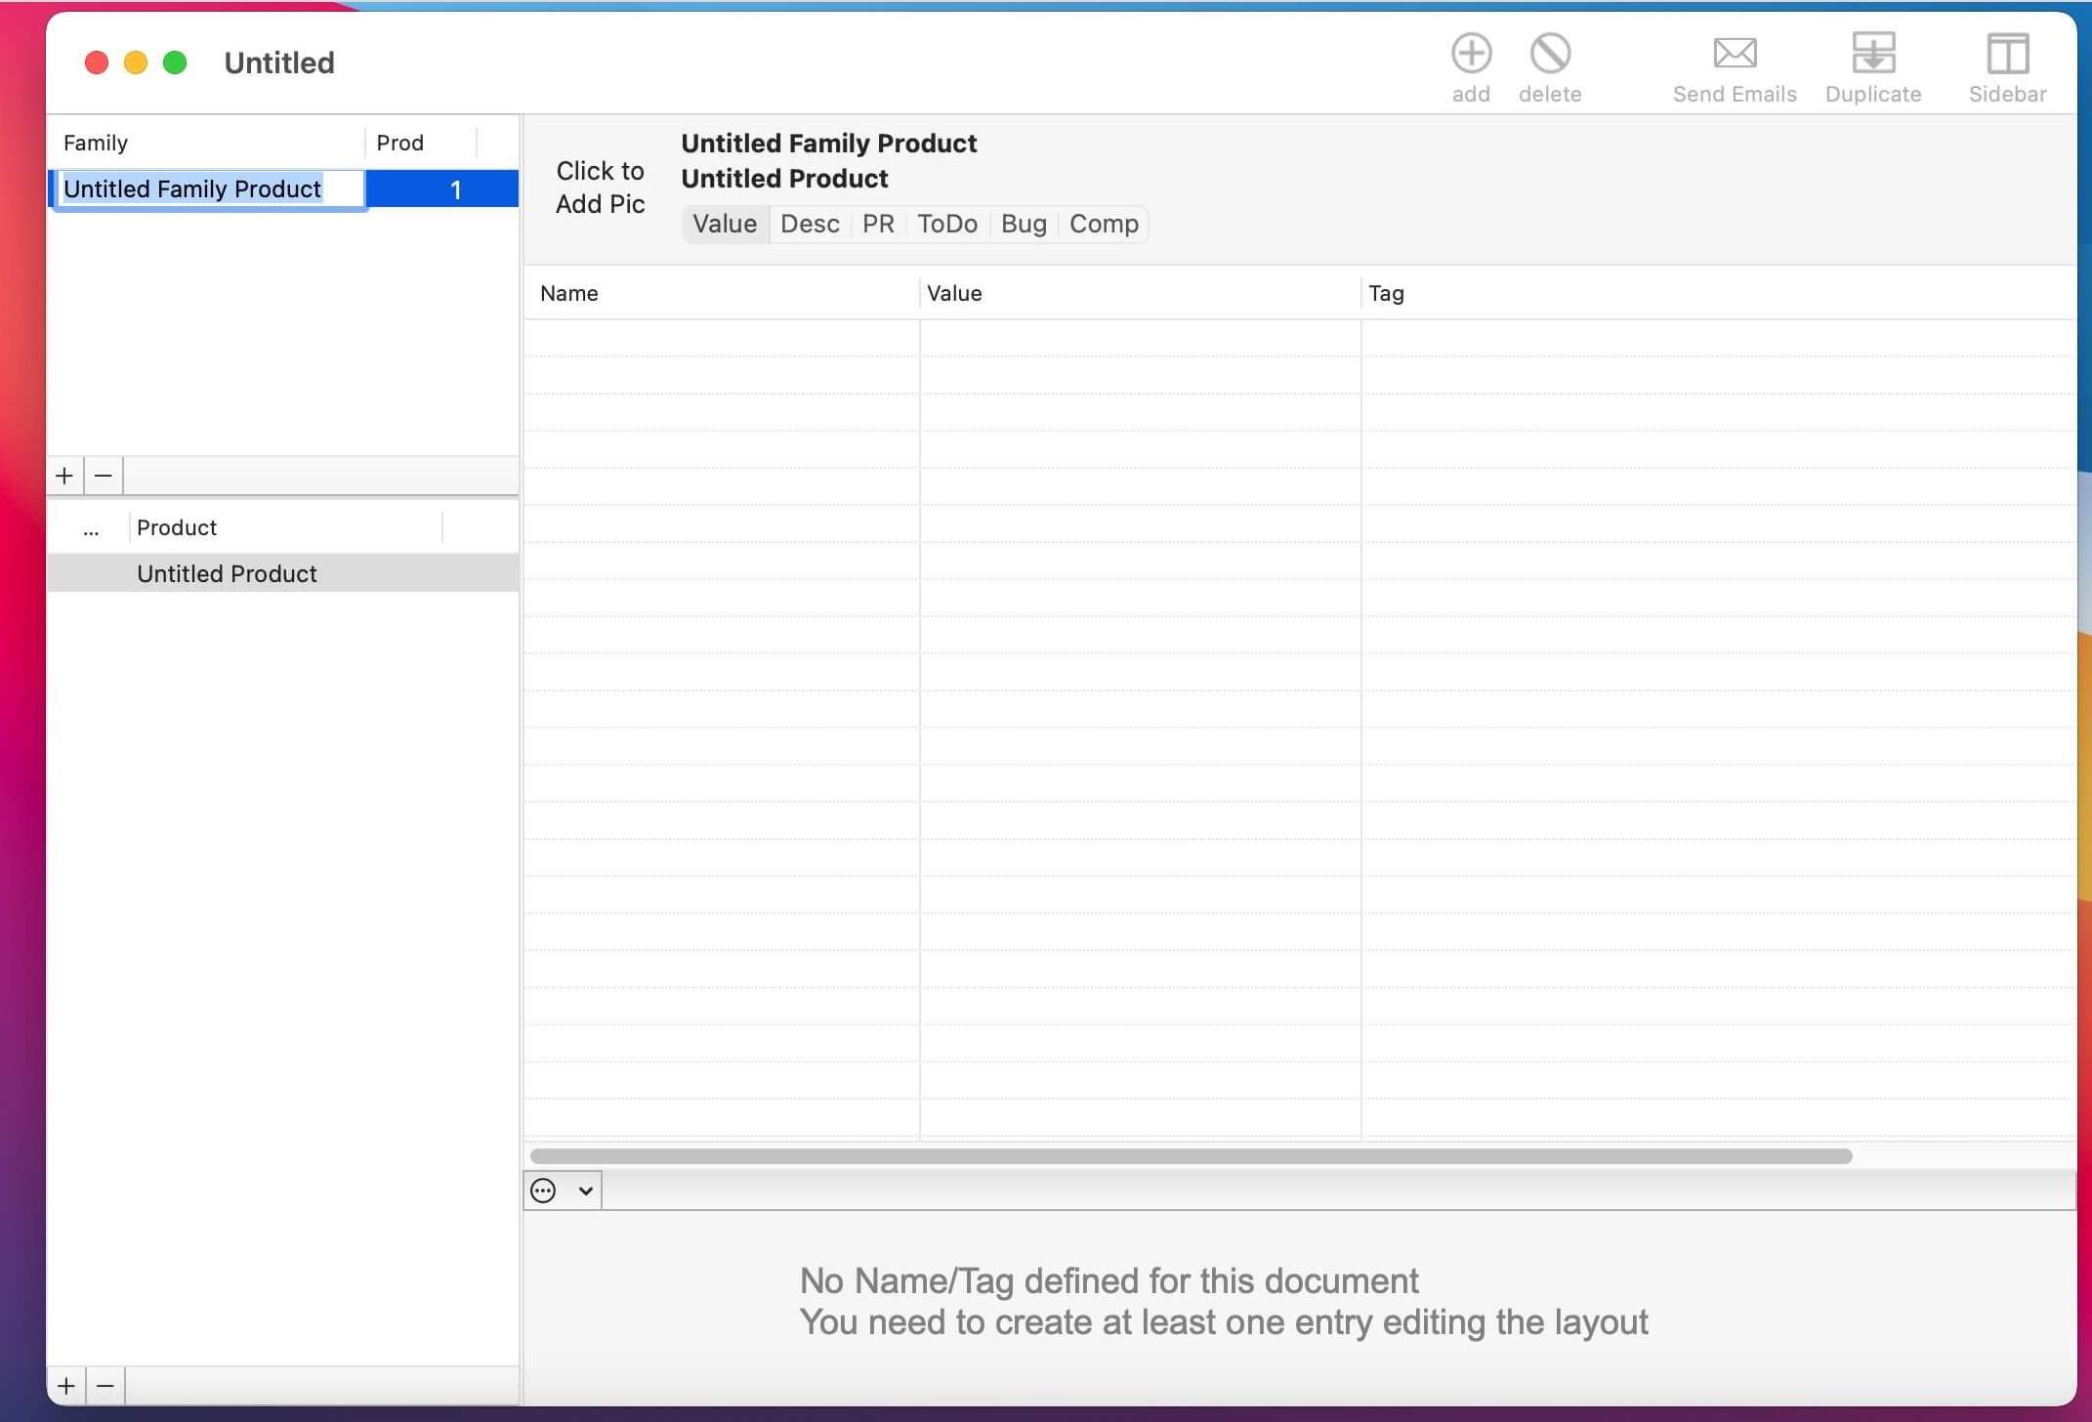Sort by the Name column header
This screenshot has height=1422, width=2092.
pyautogui.click(x=569, y=293)
